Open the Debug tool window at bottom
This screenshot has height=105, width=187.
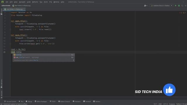(29, 101)
